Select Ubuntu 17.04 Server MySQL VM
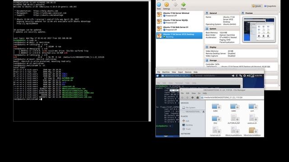This screenshot has height=162, width=289. click(179, 21)
